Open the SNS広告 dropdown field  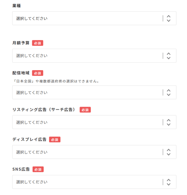[x=94, y=182]
